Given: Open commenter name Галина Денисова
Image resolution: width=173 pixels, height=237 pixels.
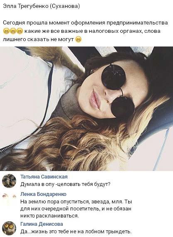Looking at the screenshot, I should (x=42, y=224).
